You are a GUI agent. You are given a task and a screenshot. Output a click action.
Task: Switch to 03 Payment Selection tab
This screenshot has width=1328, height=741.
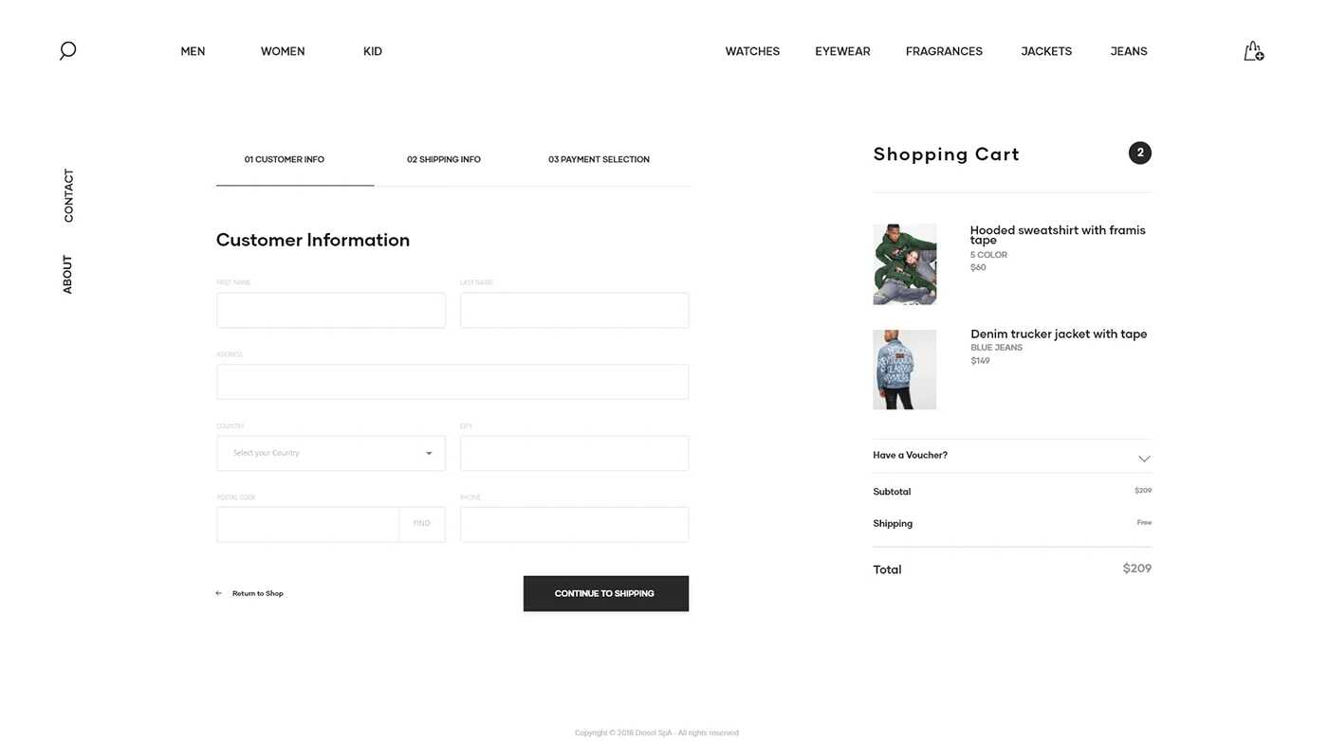click(x=599, y=159)
